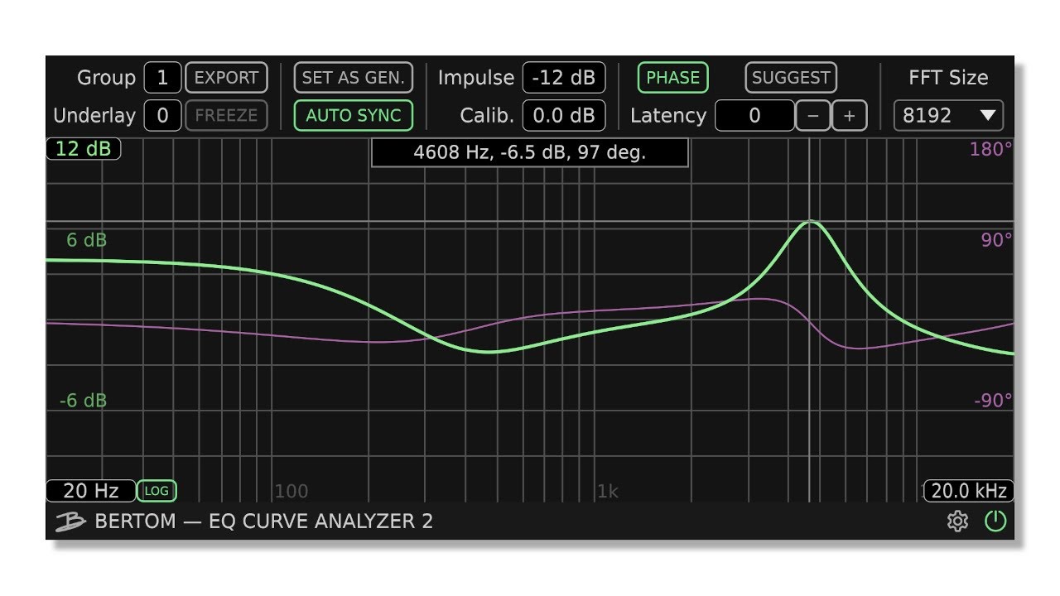Enable the PHASE display toggle

672,77
